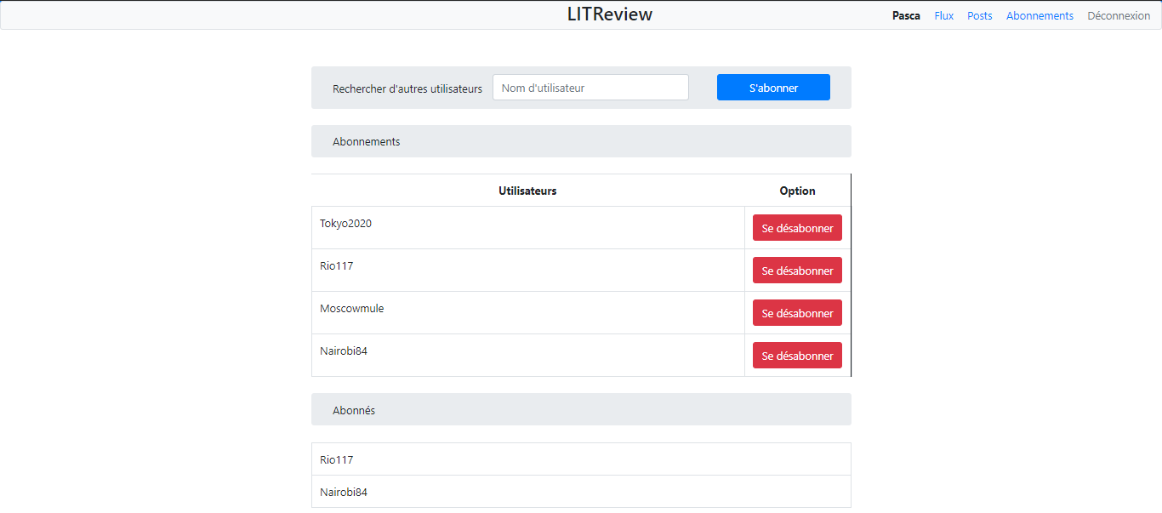Go to the Posts page
The height and width of the screenshot is (513, 1162).
coord(979,15)
